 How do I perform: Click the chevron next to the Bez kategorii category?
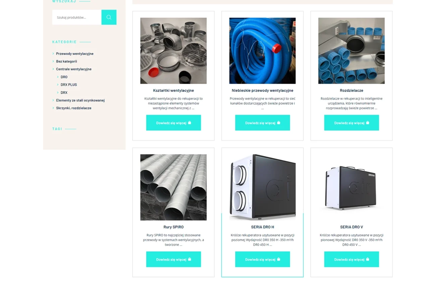click(x=53, y=61)
